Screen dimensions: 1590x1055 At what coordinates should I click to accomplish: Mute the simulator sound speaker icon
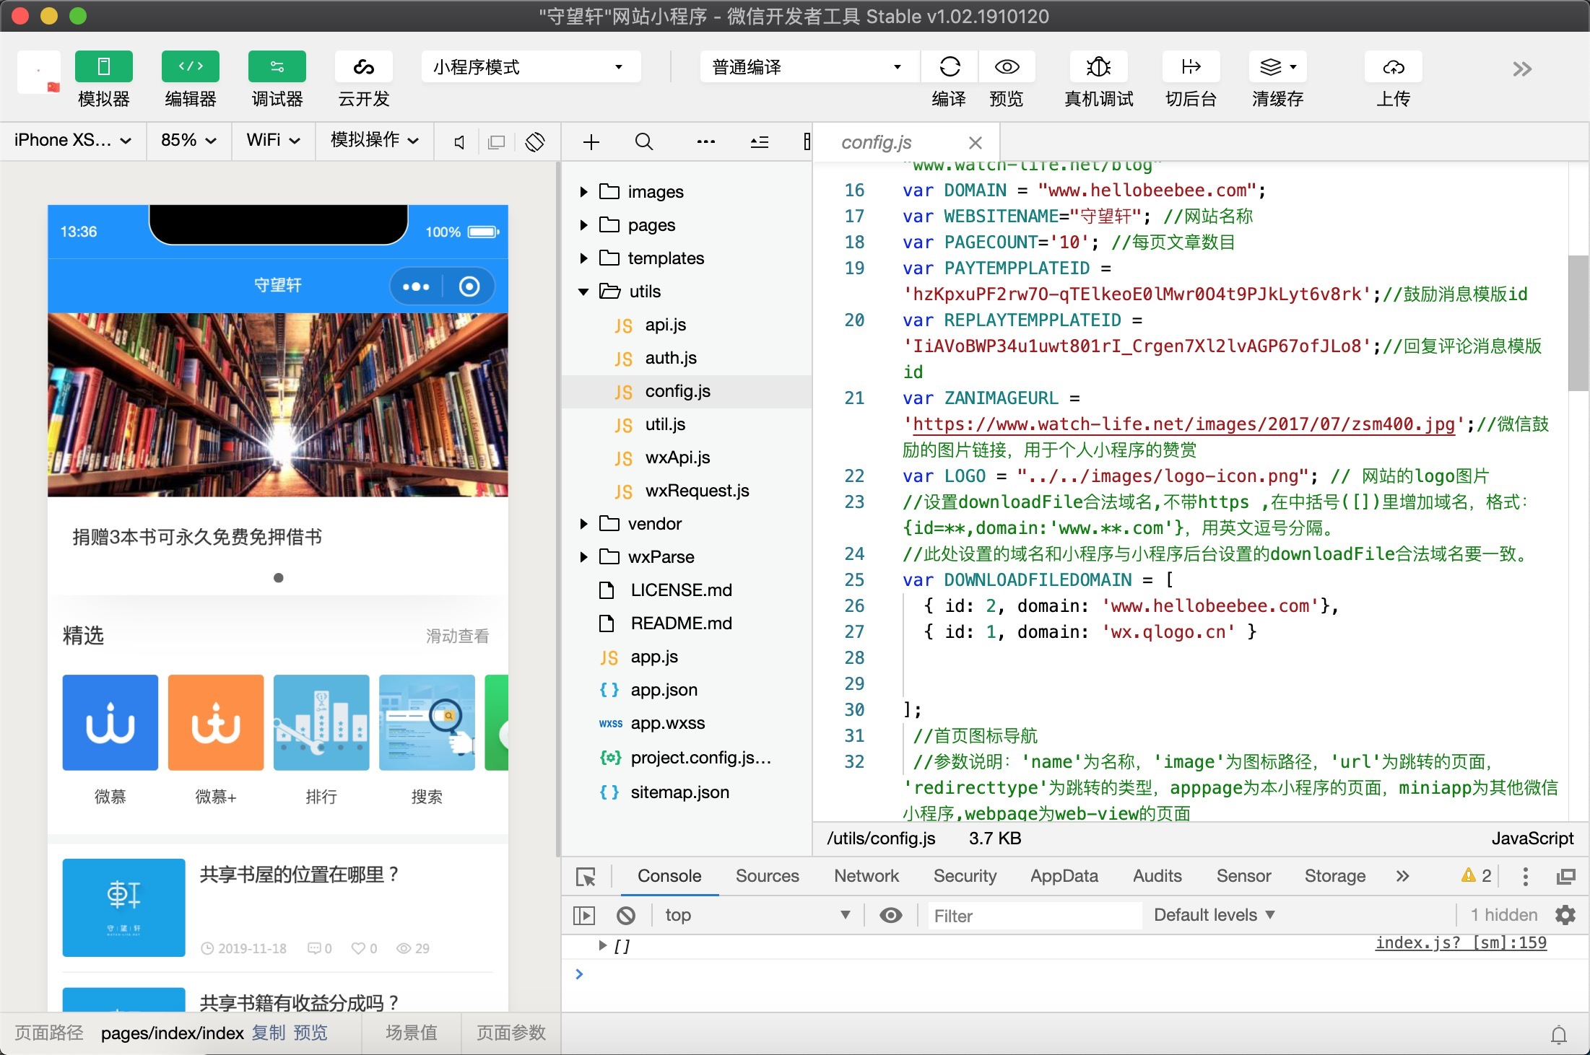pos(459,142)
